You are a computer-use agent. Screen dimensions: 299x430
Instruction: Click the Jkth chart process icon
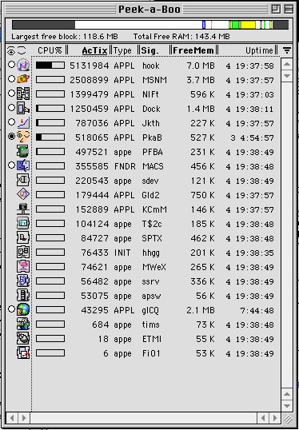(x=23, y=122)
